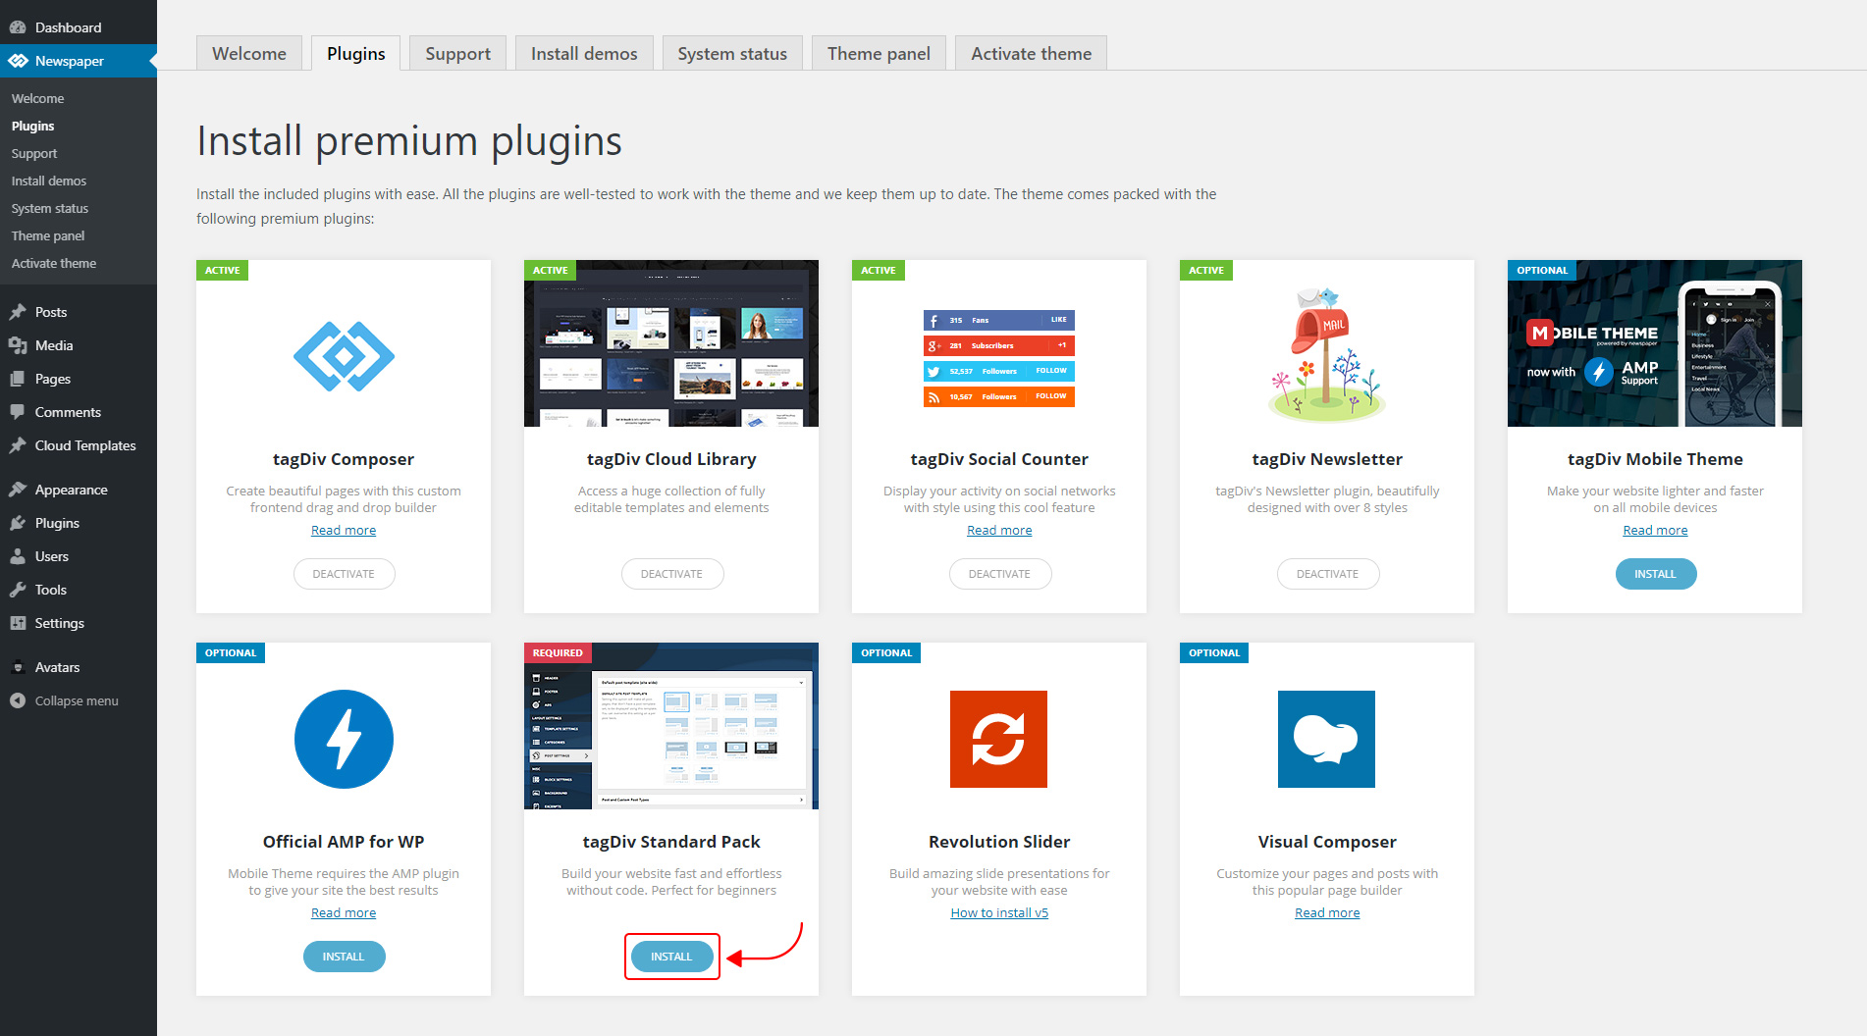
Task: Click the Appearance brush icon
Action: 18,490
